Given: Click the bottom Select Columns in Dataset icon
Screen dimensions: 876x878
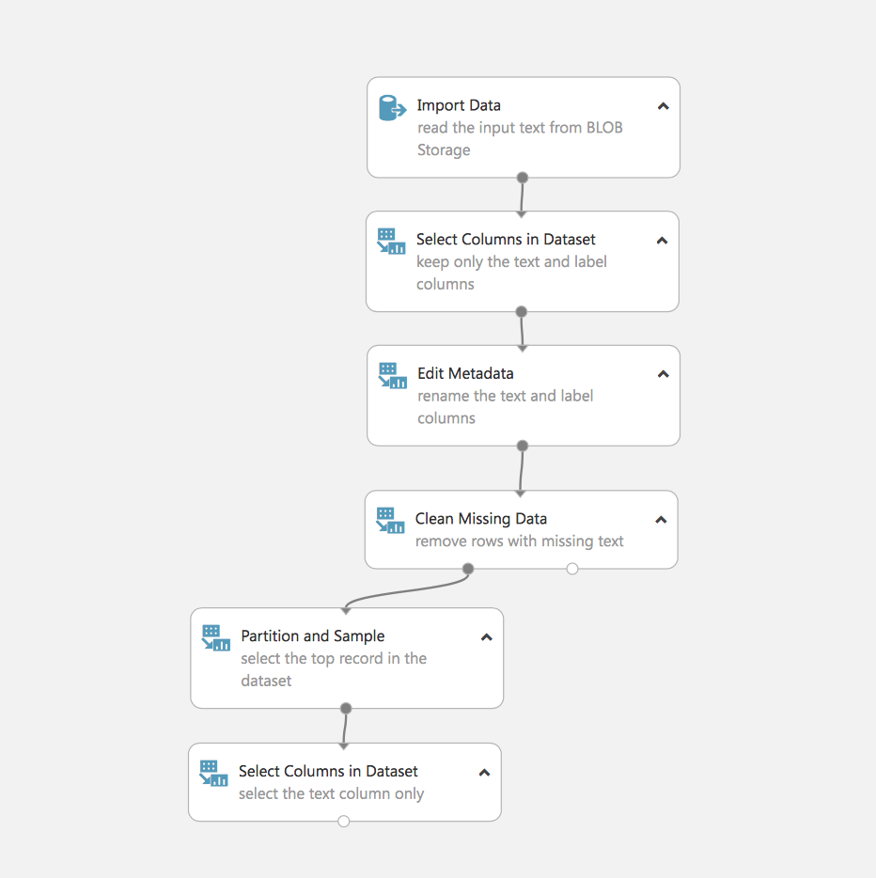Looking at the screenshot, I should pos(213,774).
